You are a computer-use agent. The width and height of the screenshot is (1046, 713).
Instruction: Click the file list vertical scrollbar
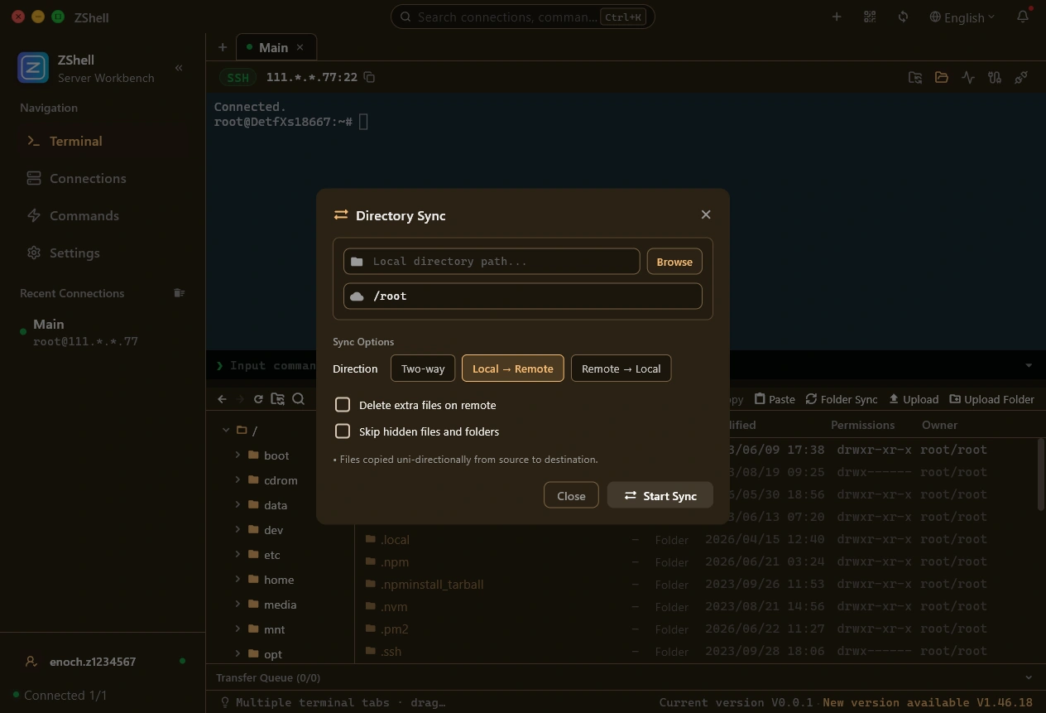coord(1040,475)
